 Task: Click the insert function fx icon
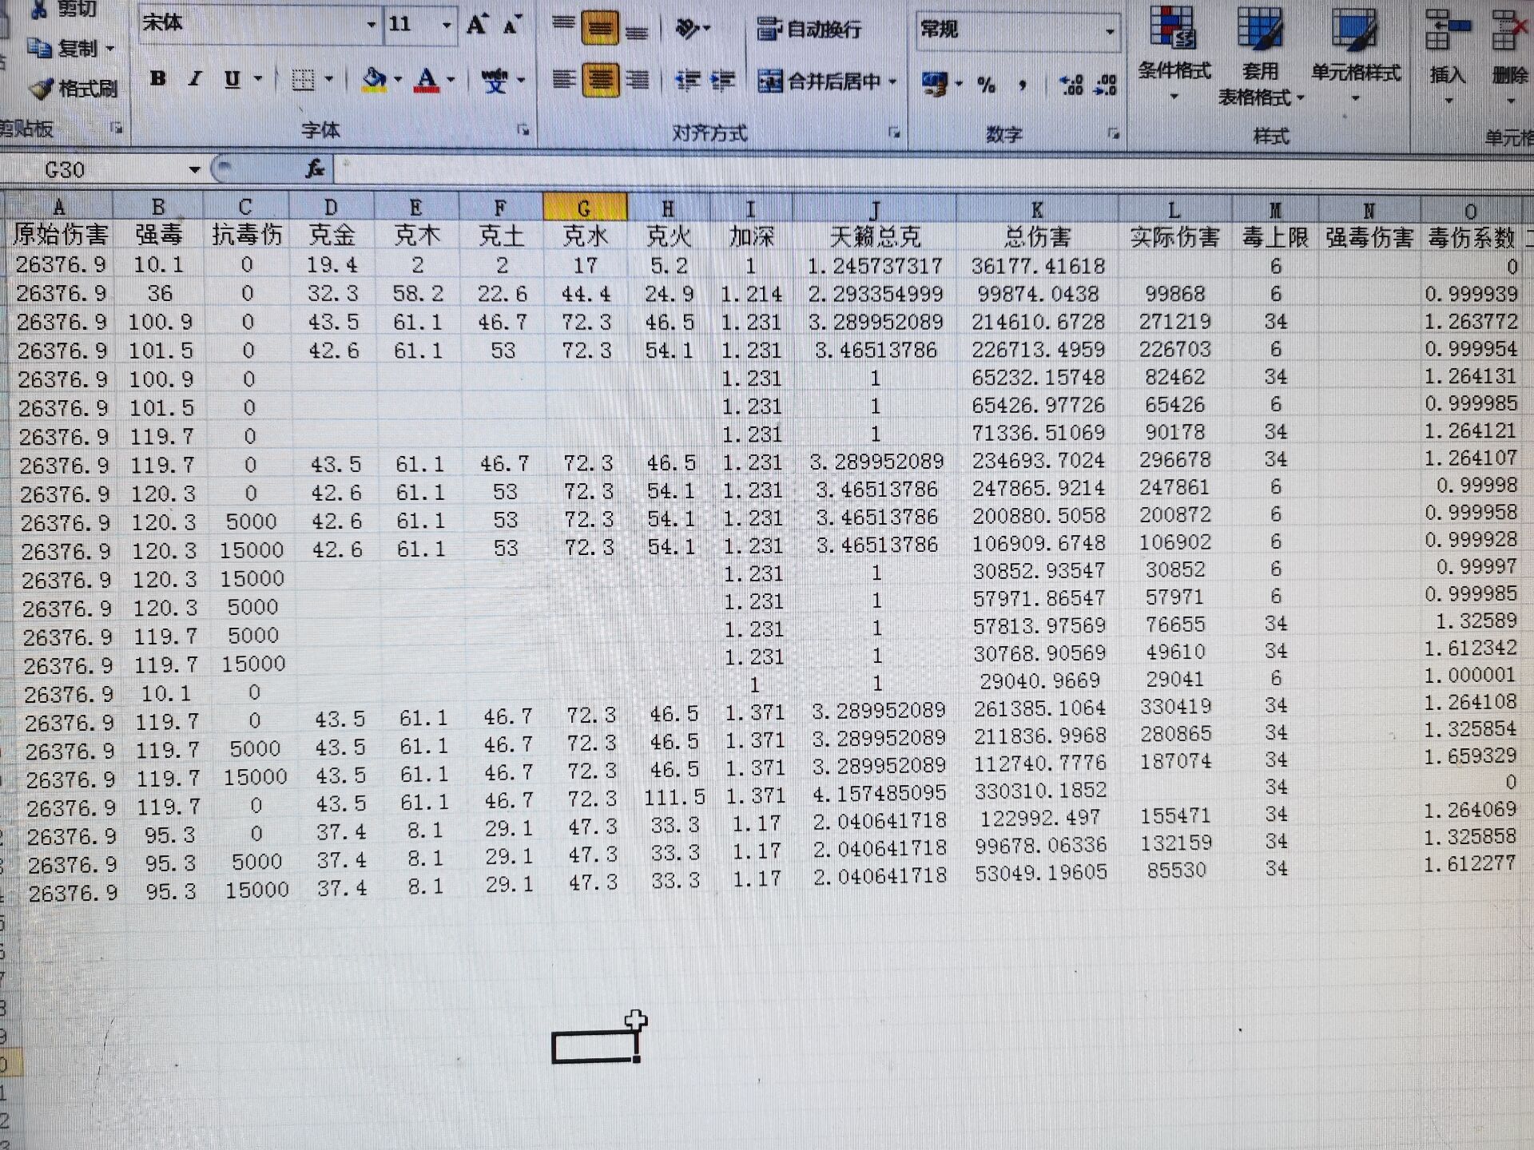[316, 169]
